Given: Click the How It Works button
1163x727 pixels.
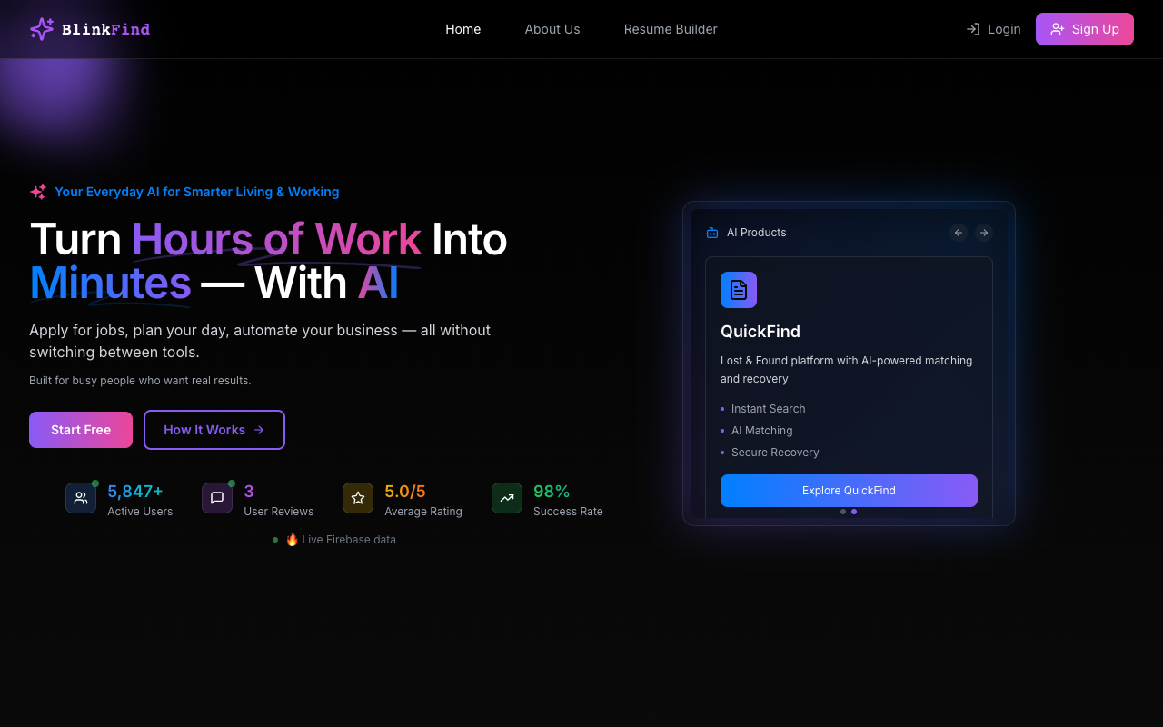Looking at the screenshot, I should point(214,429).
